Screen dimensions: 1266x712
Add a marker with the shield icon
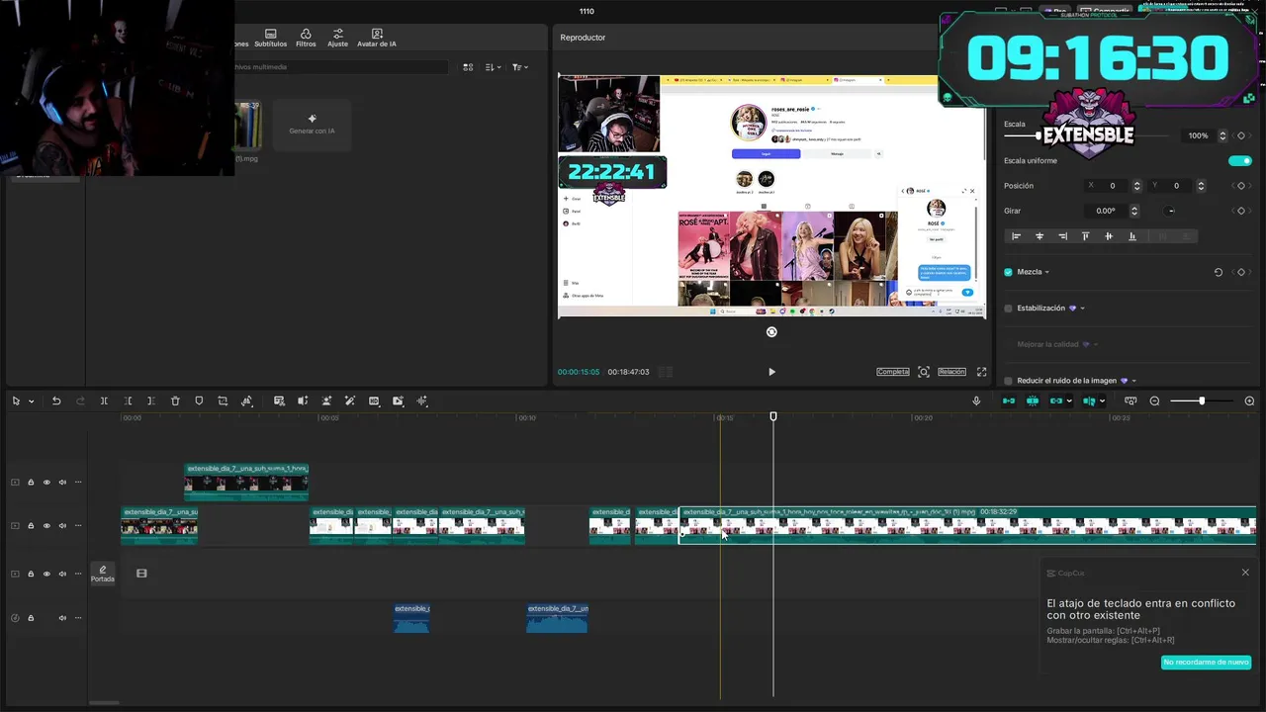(199, 400)
